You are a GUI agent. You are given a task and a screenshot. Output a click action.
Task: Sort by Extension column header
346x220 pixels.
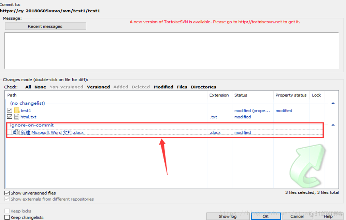[219, 95]
